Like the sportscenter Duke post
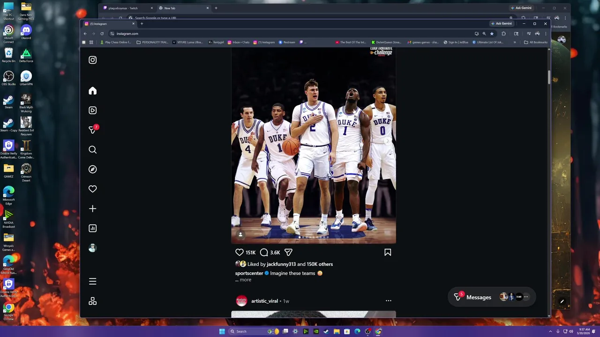This screenshot has height=337, width=600. coord(240,252)
